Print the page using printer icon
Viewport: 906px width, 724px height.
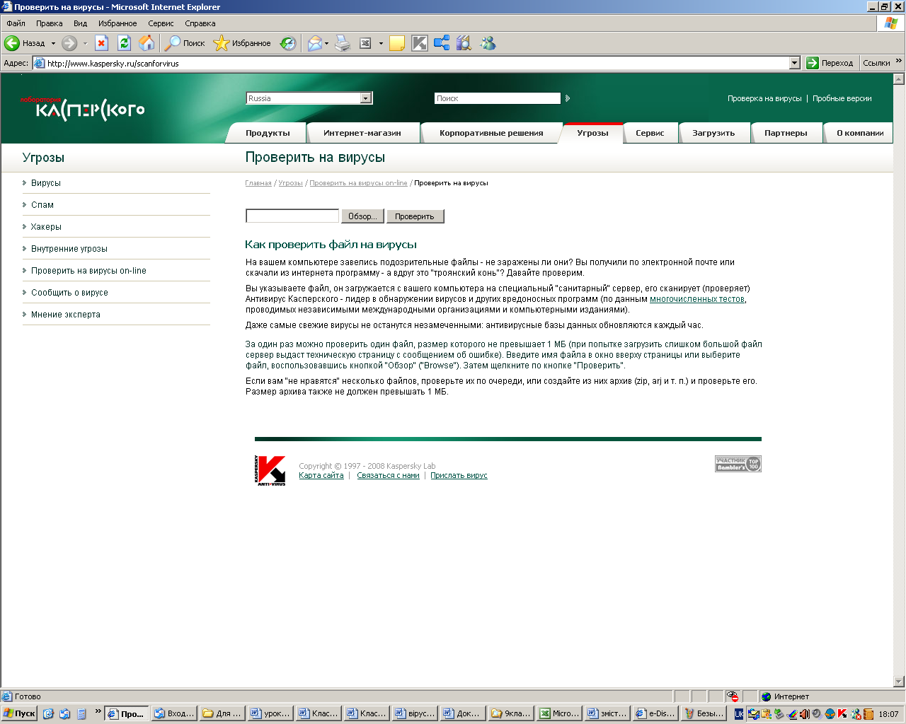click(343, 43)
